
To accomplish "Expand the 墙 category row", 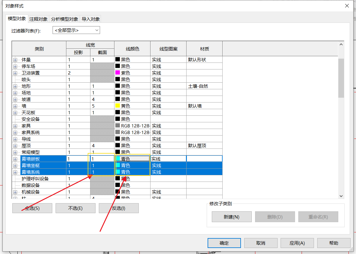I will [x=15, y=106].
